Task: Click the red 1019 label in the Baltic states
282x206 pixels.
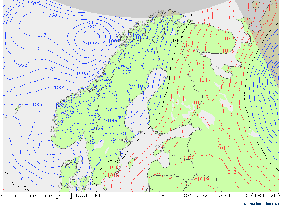Action: [203, 179]
